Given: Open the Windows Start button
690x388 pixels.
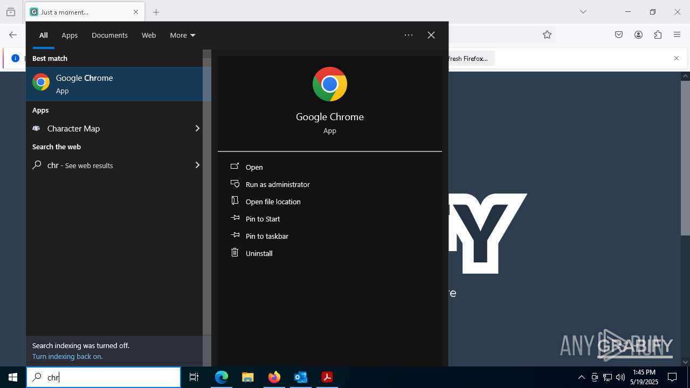Looking at the screenshot, I should (13, 377).
